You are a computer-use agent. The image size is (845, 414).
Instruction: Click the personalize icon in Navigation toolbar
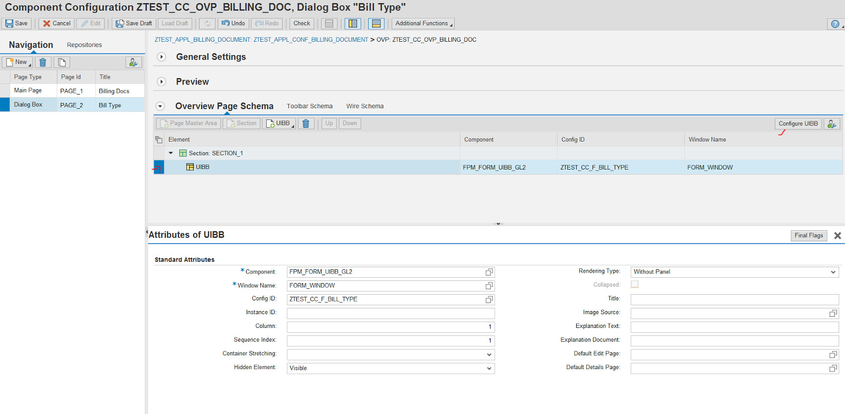(134, 62)
